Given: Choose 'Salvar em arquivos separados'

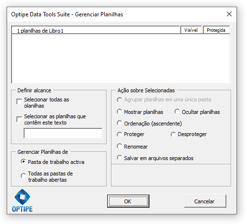Looking at the screenshot, I should pyautogui.click(x=119, y=158).
